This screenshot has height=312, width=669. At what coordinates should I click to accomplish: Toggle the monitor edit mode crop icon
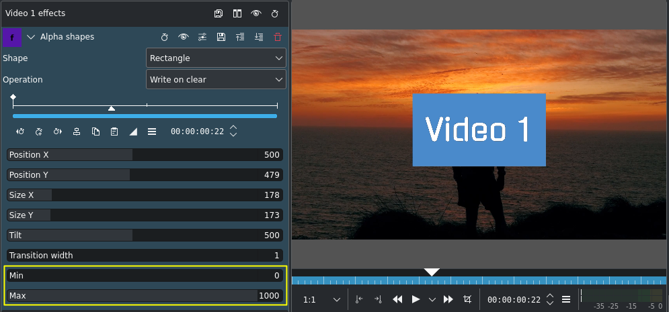click(x=467, y=300)
